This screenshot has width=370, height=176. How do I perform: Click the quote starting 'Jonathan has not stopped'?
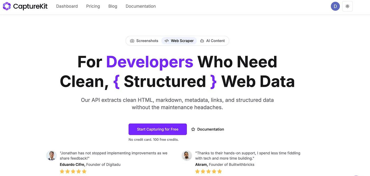(x=114, y=155)
